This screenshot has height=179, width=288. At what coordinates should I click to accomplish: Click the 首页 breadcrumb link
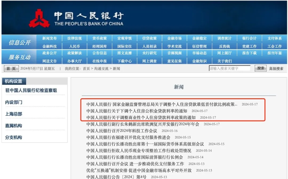[x=86, y=69]
